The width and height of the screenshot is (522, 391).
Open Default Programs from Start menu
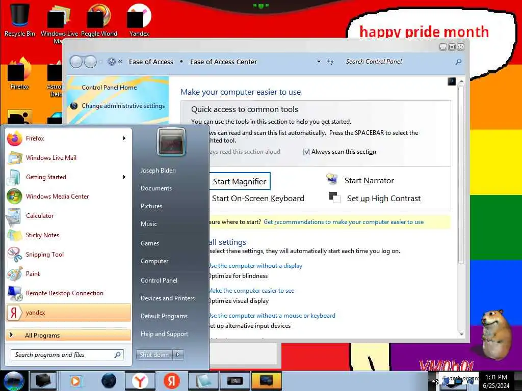tap(164, 316)
